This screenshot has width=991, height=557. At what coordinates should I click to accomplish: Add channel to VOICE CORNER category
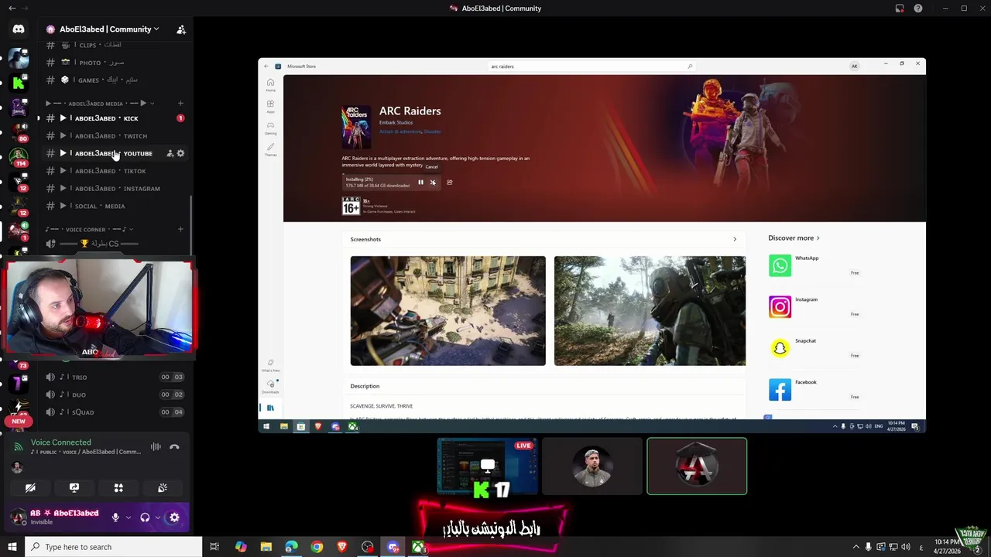tap(180, 229)
